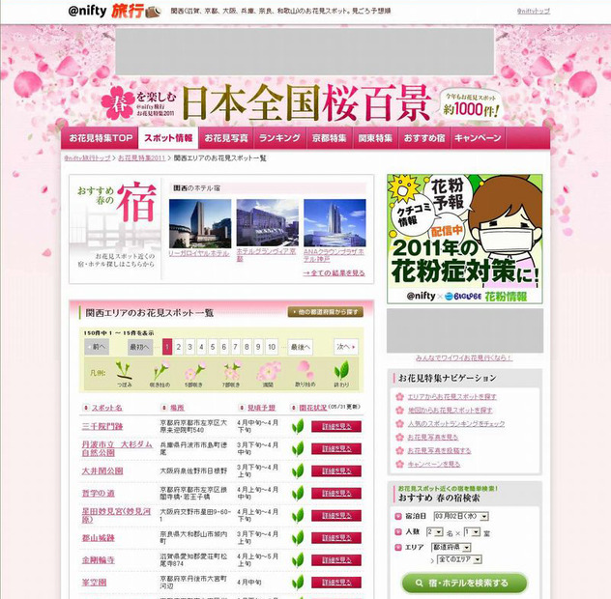Open the 哲学の道 spot link
This screenshot has height=599, width=611.
click(99, 494)
